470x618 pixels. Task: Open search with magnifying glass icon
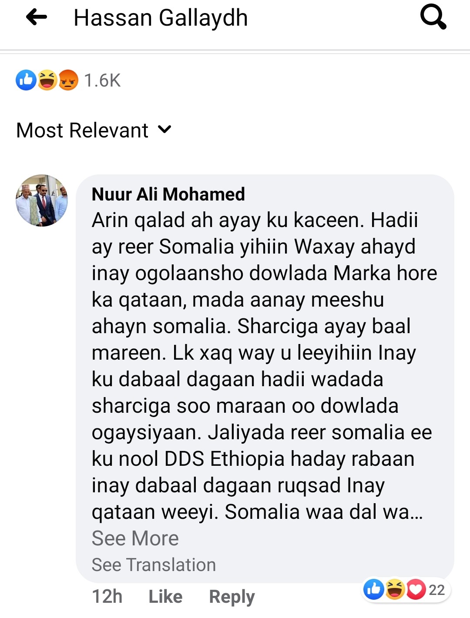433,18
